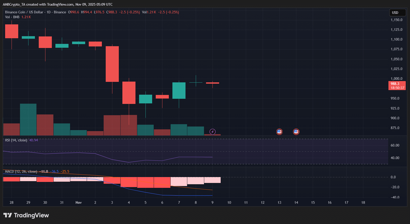
Task: Click the red candle body on Oct 28
Action: pyautogui.click(x=12, y=31)
